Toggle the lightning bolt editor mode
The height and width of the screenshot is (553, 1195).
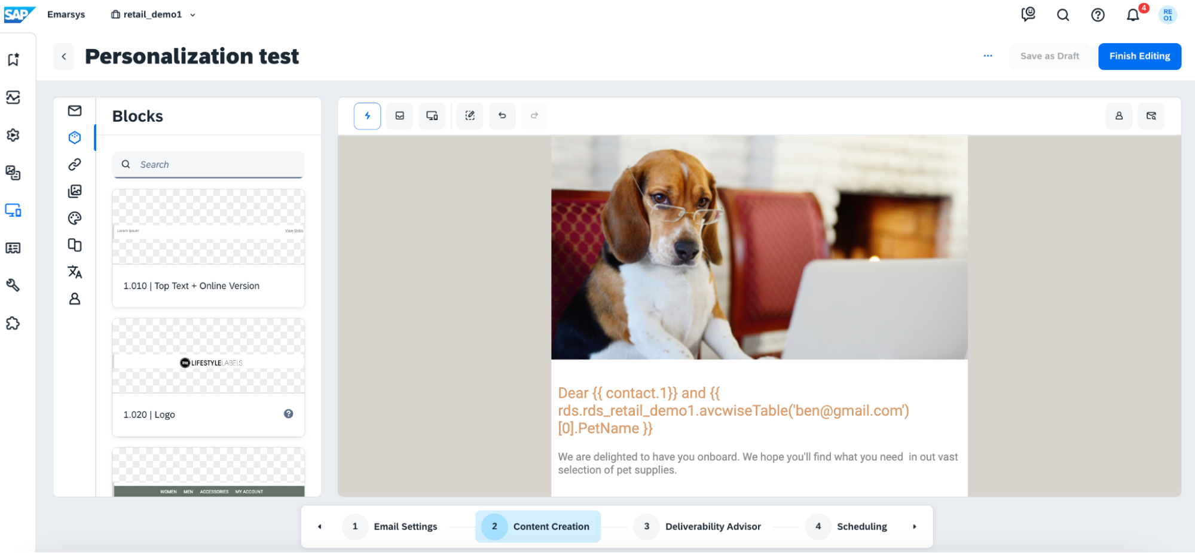coord(367,116)
